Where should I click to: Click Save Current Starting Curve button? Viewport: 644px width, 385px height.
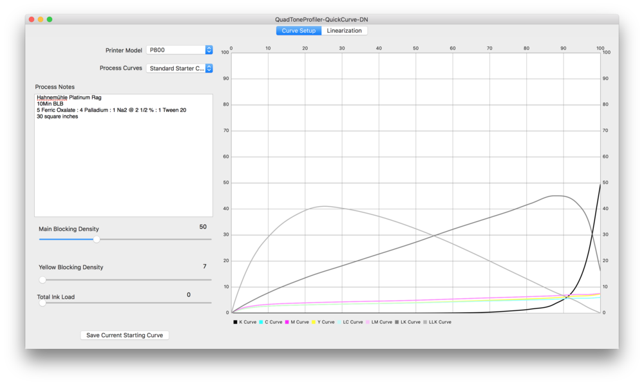click(124, 335)
